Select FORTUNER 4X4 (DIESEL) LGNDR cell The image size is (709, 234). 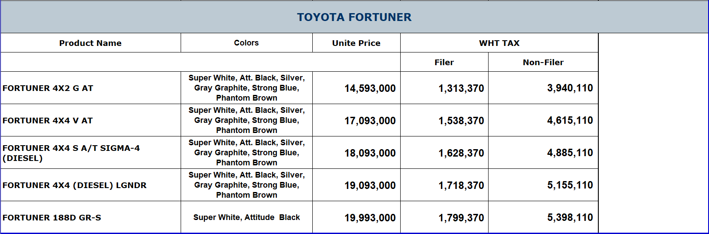[91, 185]
